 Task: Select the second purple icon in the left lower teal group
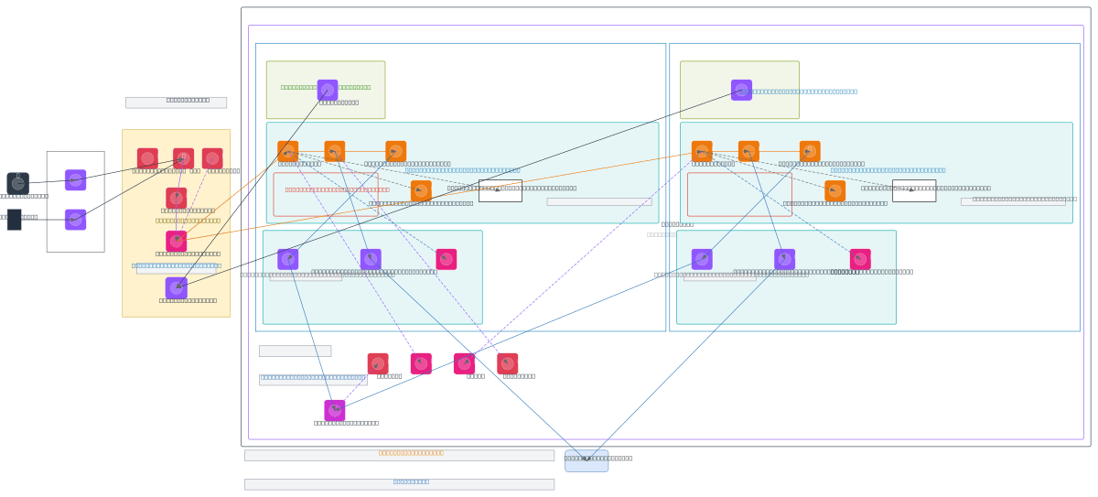tap(371, 259)
